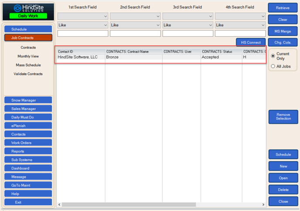The height and width of the screenshot is (211, 300).
Task: Click the Chg. Cols. button
Action: (x=283, y=42)
